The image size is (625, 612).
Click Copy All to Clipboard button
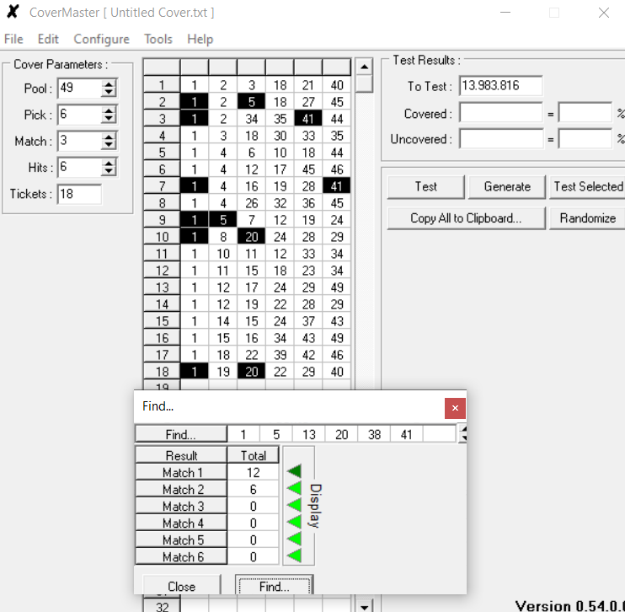pos(466,218)
